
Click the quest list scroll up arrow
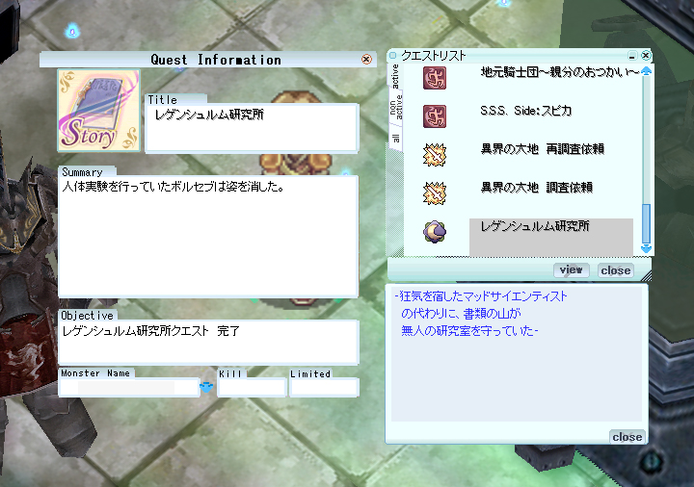click(646, 70)
